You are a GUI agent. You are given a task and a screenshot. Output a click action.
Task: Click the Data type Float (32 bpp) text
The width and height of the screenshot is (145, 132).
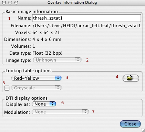tap(48, 53)
